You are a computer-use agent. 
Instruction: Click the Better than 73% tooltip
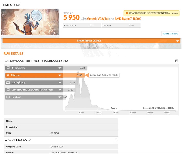coord(104,75)
